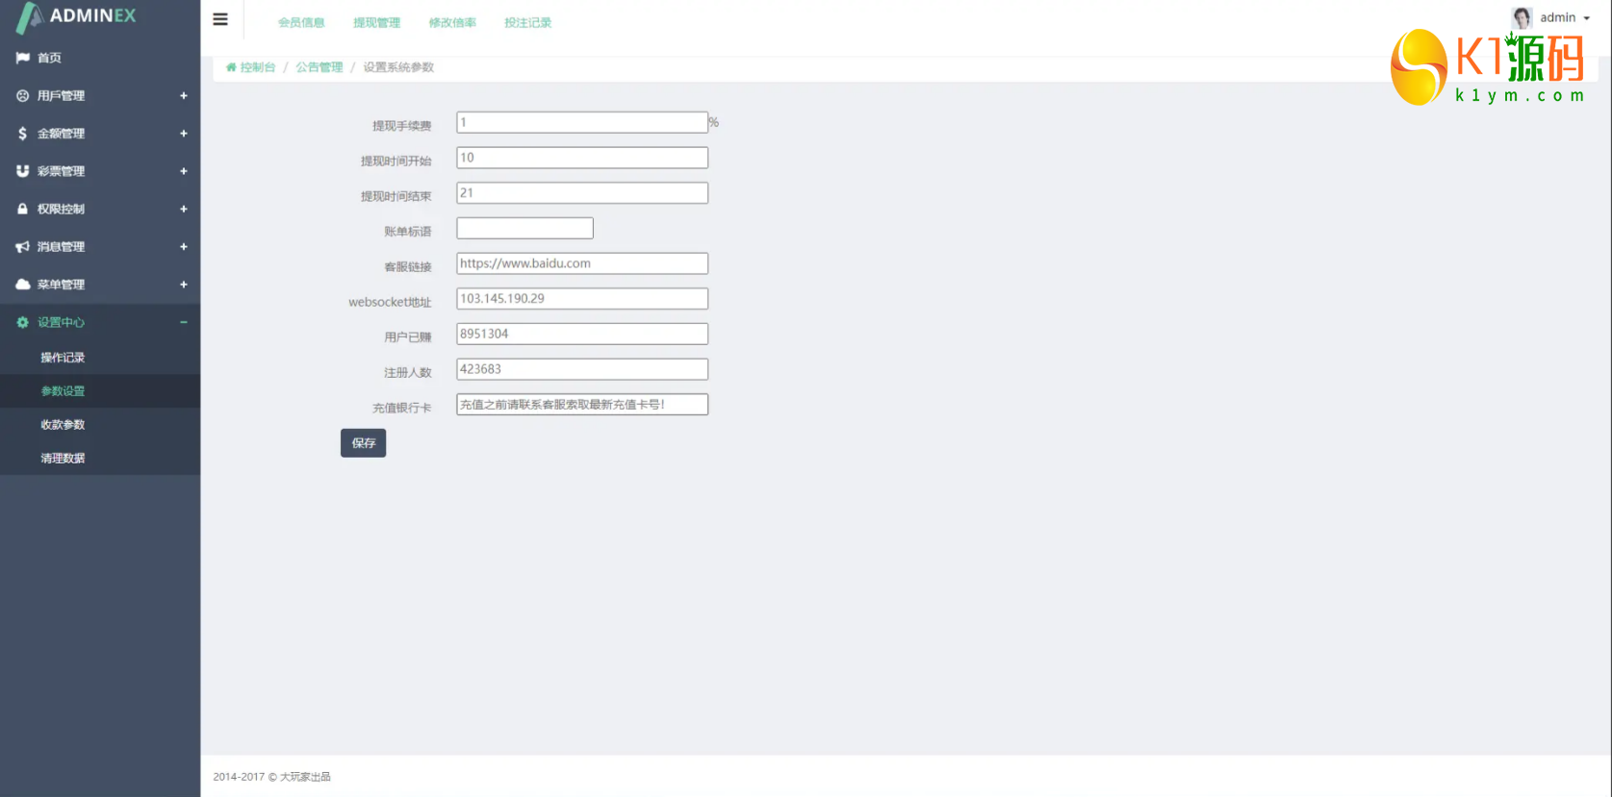Click the 彩票管理 sidebar icon
This screenshot has width=1612, height=797.
point(23,171)
